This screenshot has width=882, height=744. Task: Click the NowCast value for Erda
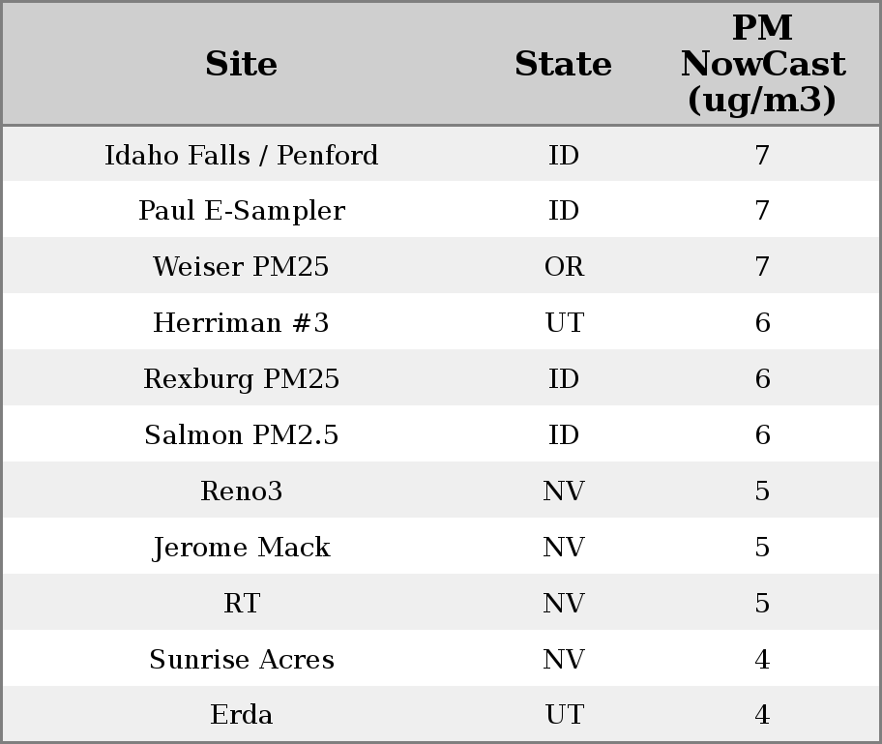[762, 715]
